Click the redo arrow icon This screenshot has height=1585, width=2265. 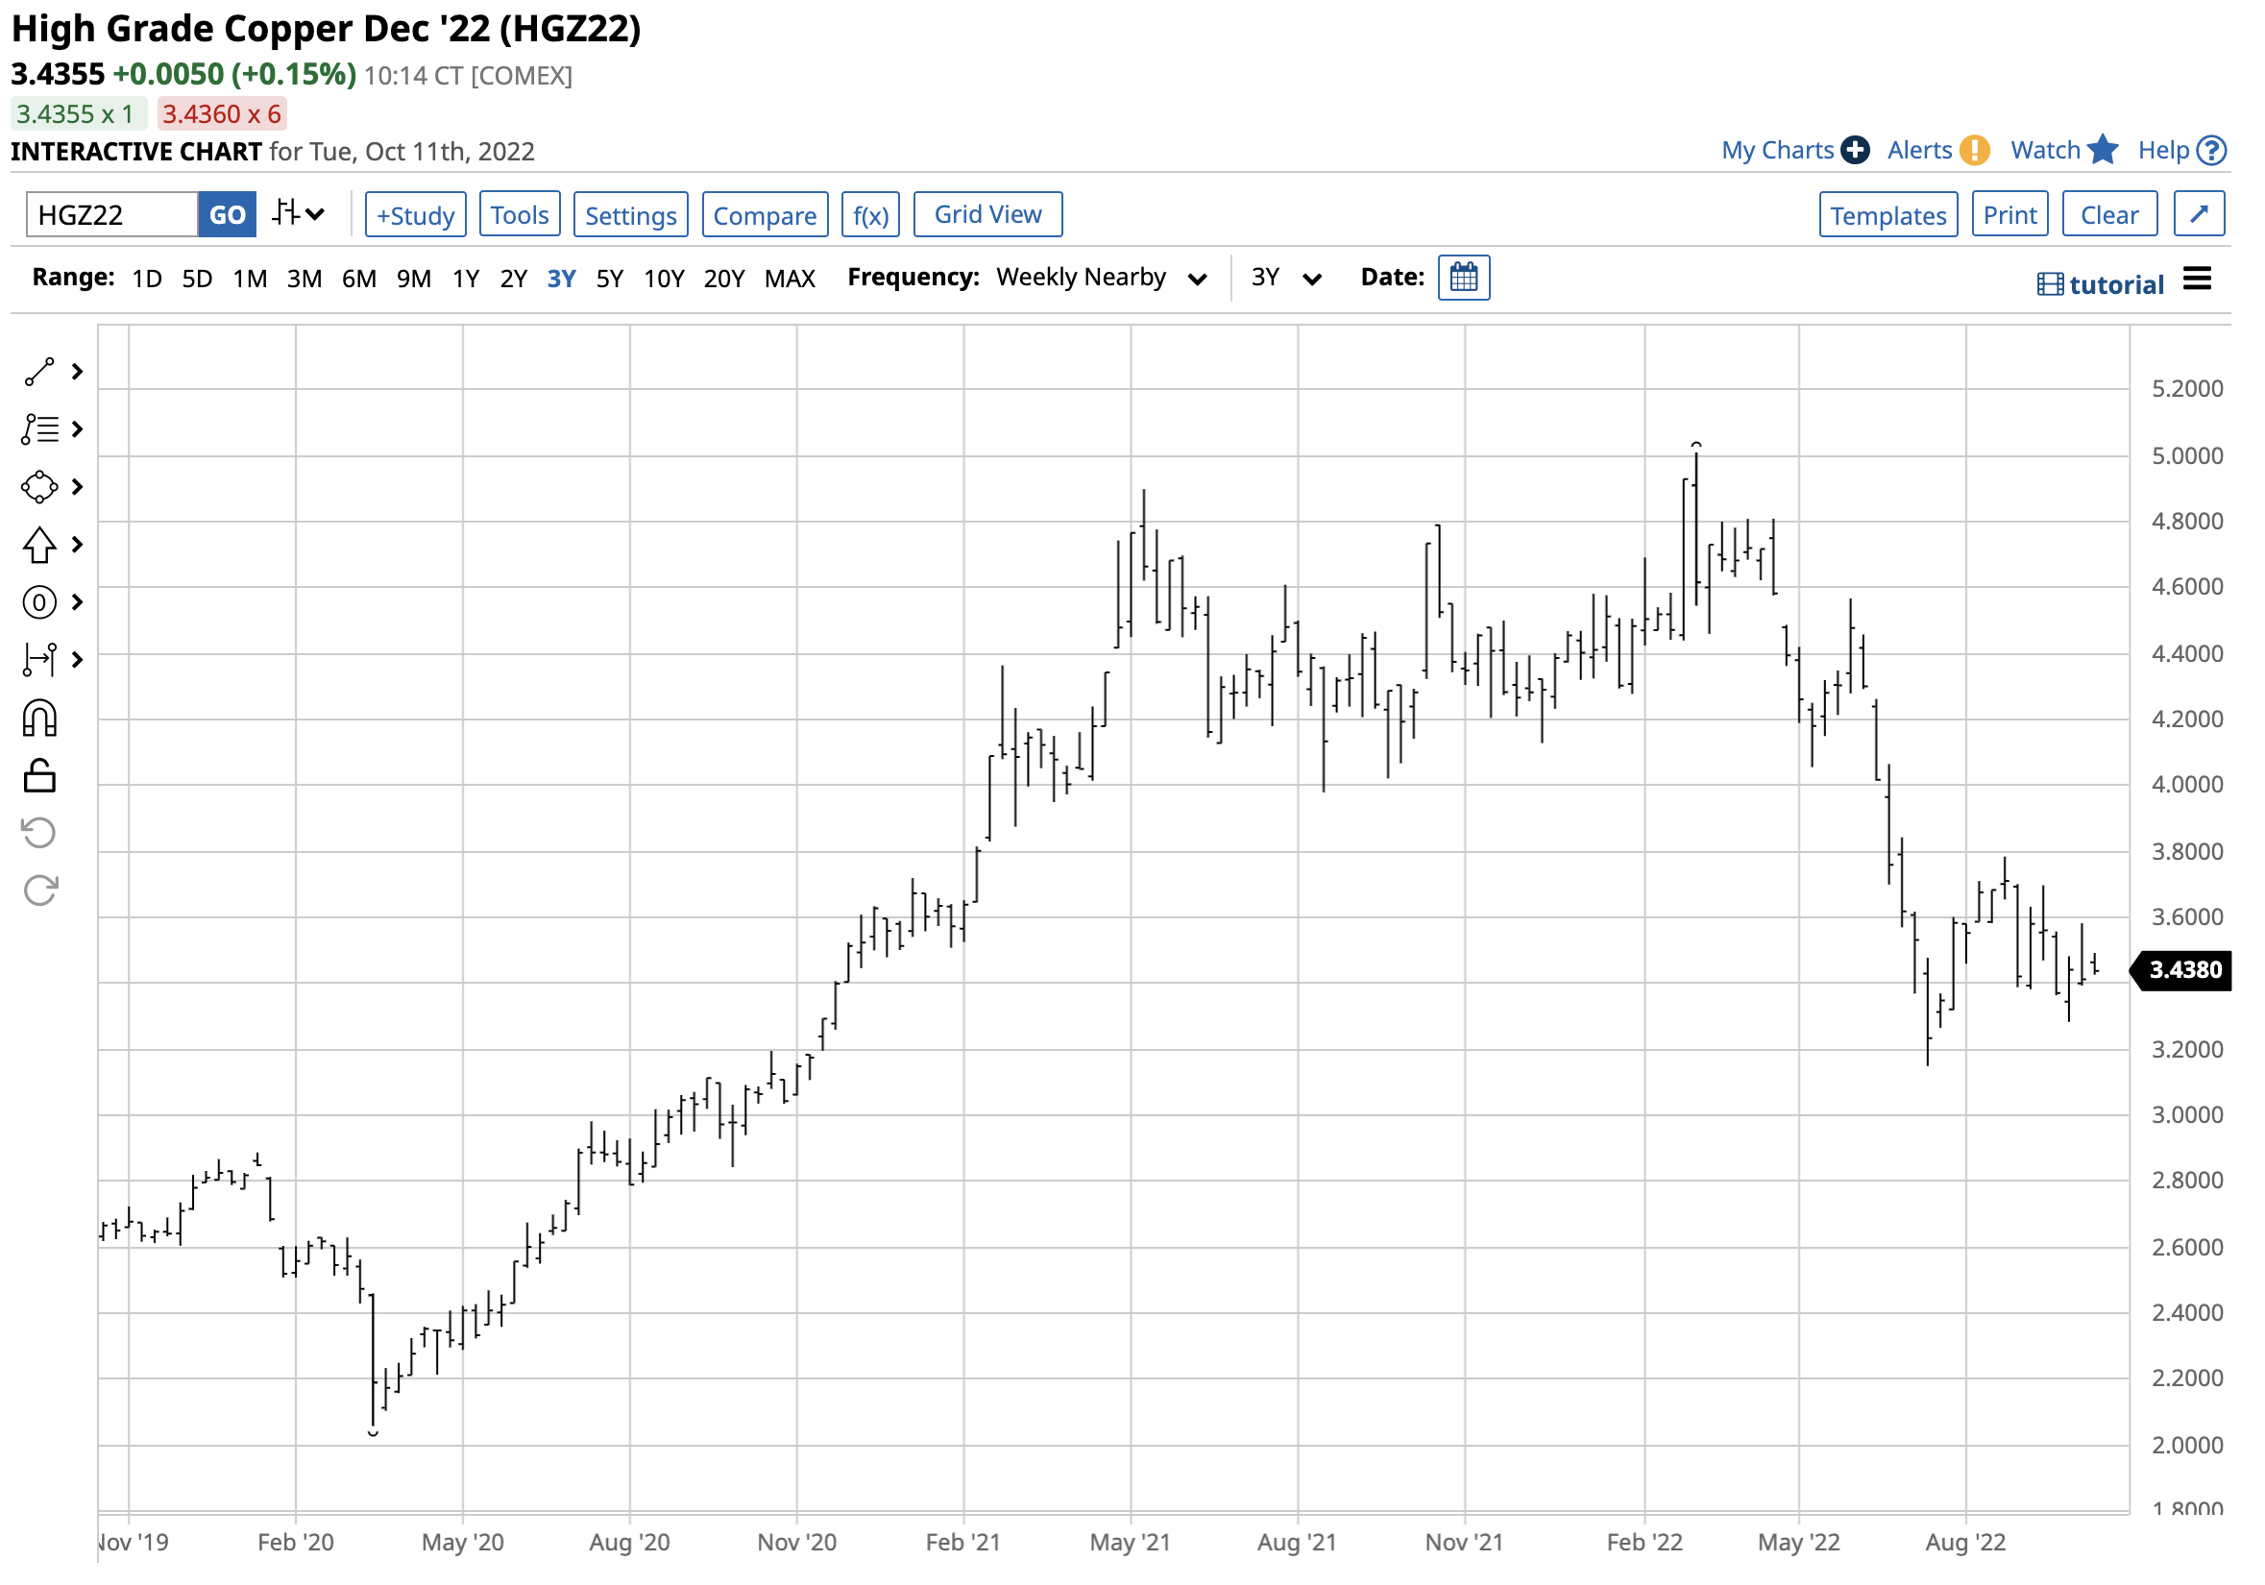pyautogui.click(x=40, y=890)
